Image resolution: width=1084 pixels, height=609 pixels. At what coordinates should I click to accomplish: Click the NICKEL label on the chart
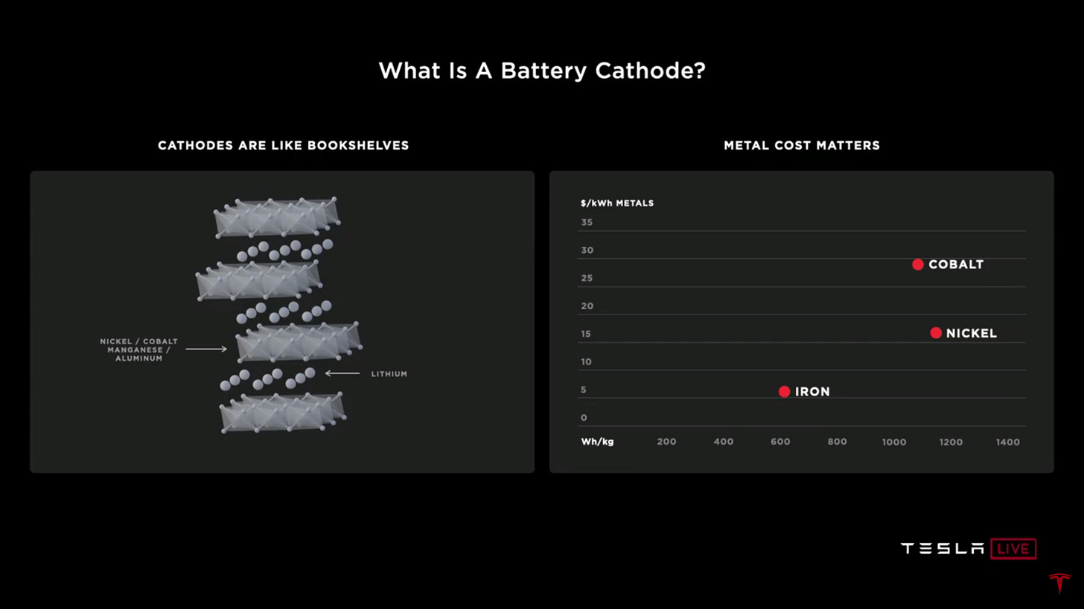click(x=972, y=333)
